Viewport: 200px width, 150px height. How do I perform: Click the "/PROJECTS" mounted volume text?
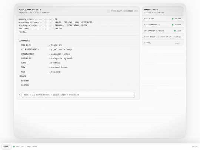tap(87, 22)
